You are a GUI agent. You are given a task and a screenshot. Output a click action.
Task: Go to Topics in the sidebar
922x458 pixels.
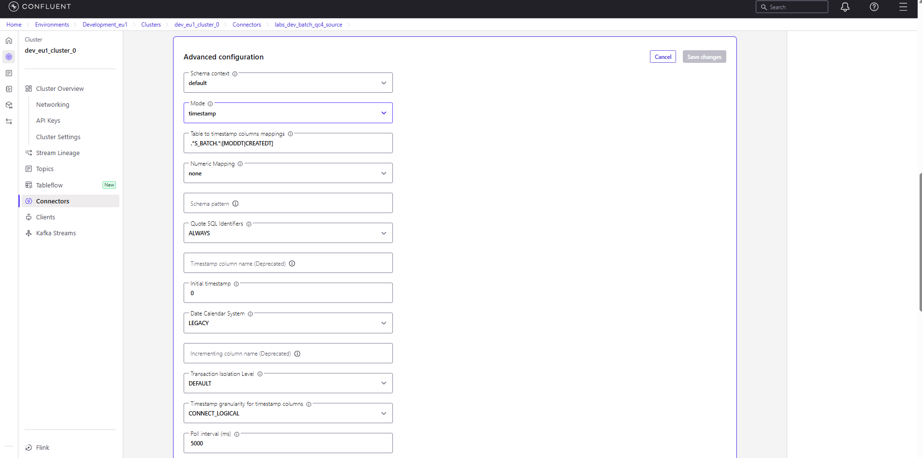pyautogui.click(x=44, y=169)
